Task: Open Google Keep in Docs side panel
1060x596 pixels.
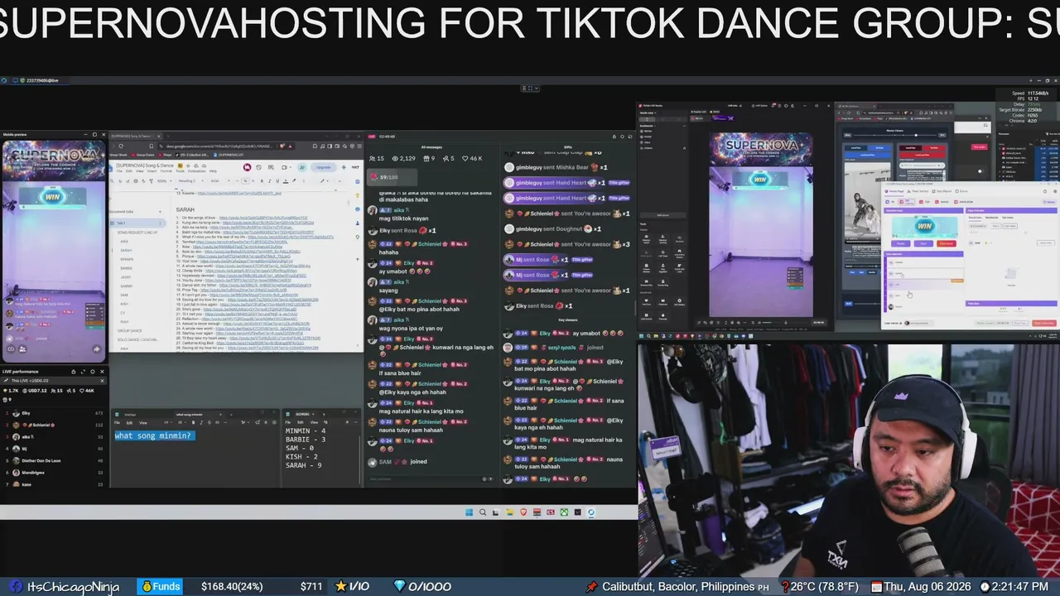Action: [358, 195]
